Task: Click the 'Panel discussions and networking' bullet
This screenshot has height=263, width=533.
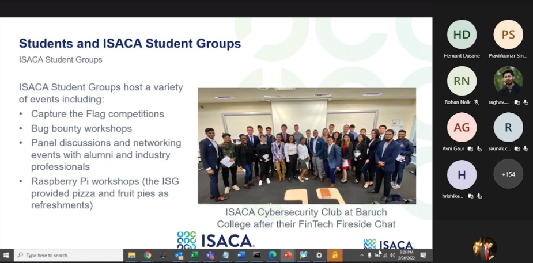Action: pos(106,155)
